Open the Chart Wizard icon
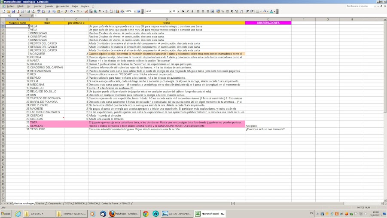The height and width of the screenshot is (218, 387). pos(117,11)
